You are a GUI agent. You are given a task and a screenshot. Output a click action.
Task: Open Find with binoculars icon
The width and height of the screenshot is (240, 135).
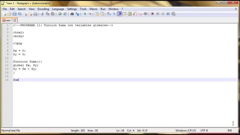coord(72,14)
